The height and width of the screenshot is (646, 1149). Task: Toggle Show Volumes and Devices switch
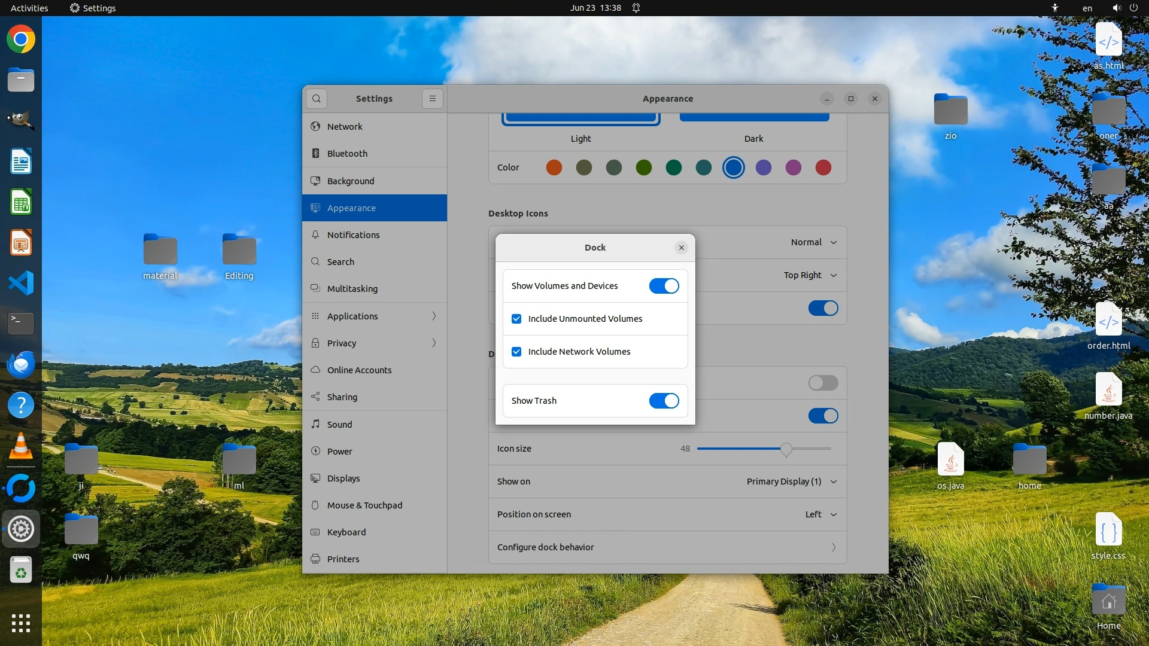(664, 286)
